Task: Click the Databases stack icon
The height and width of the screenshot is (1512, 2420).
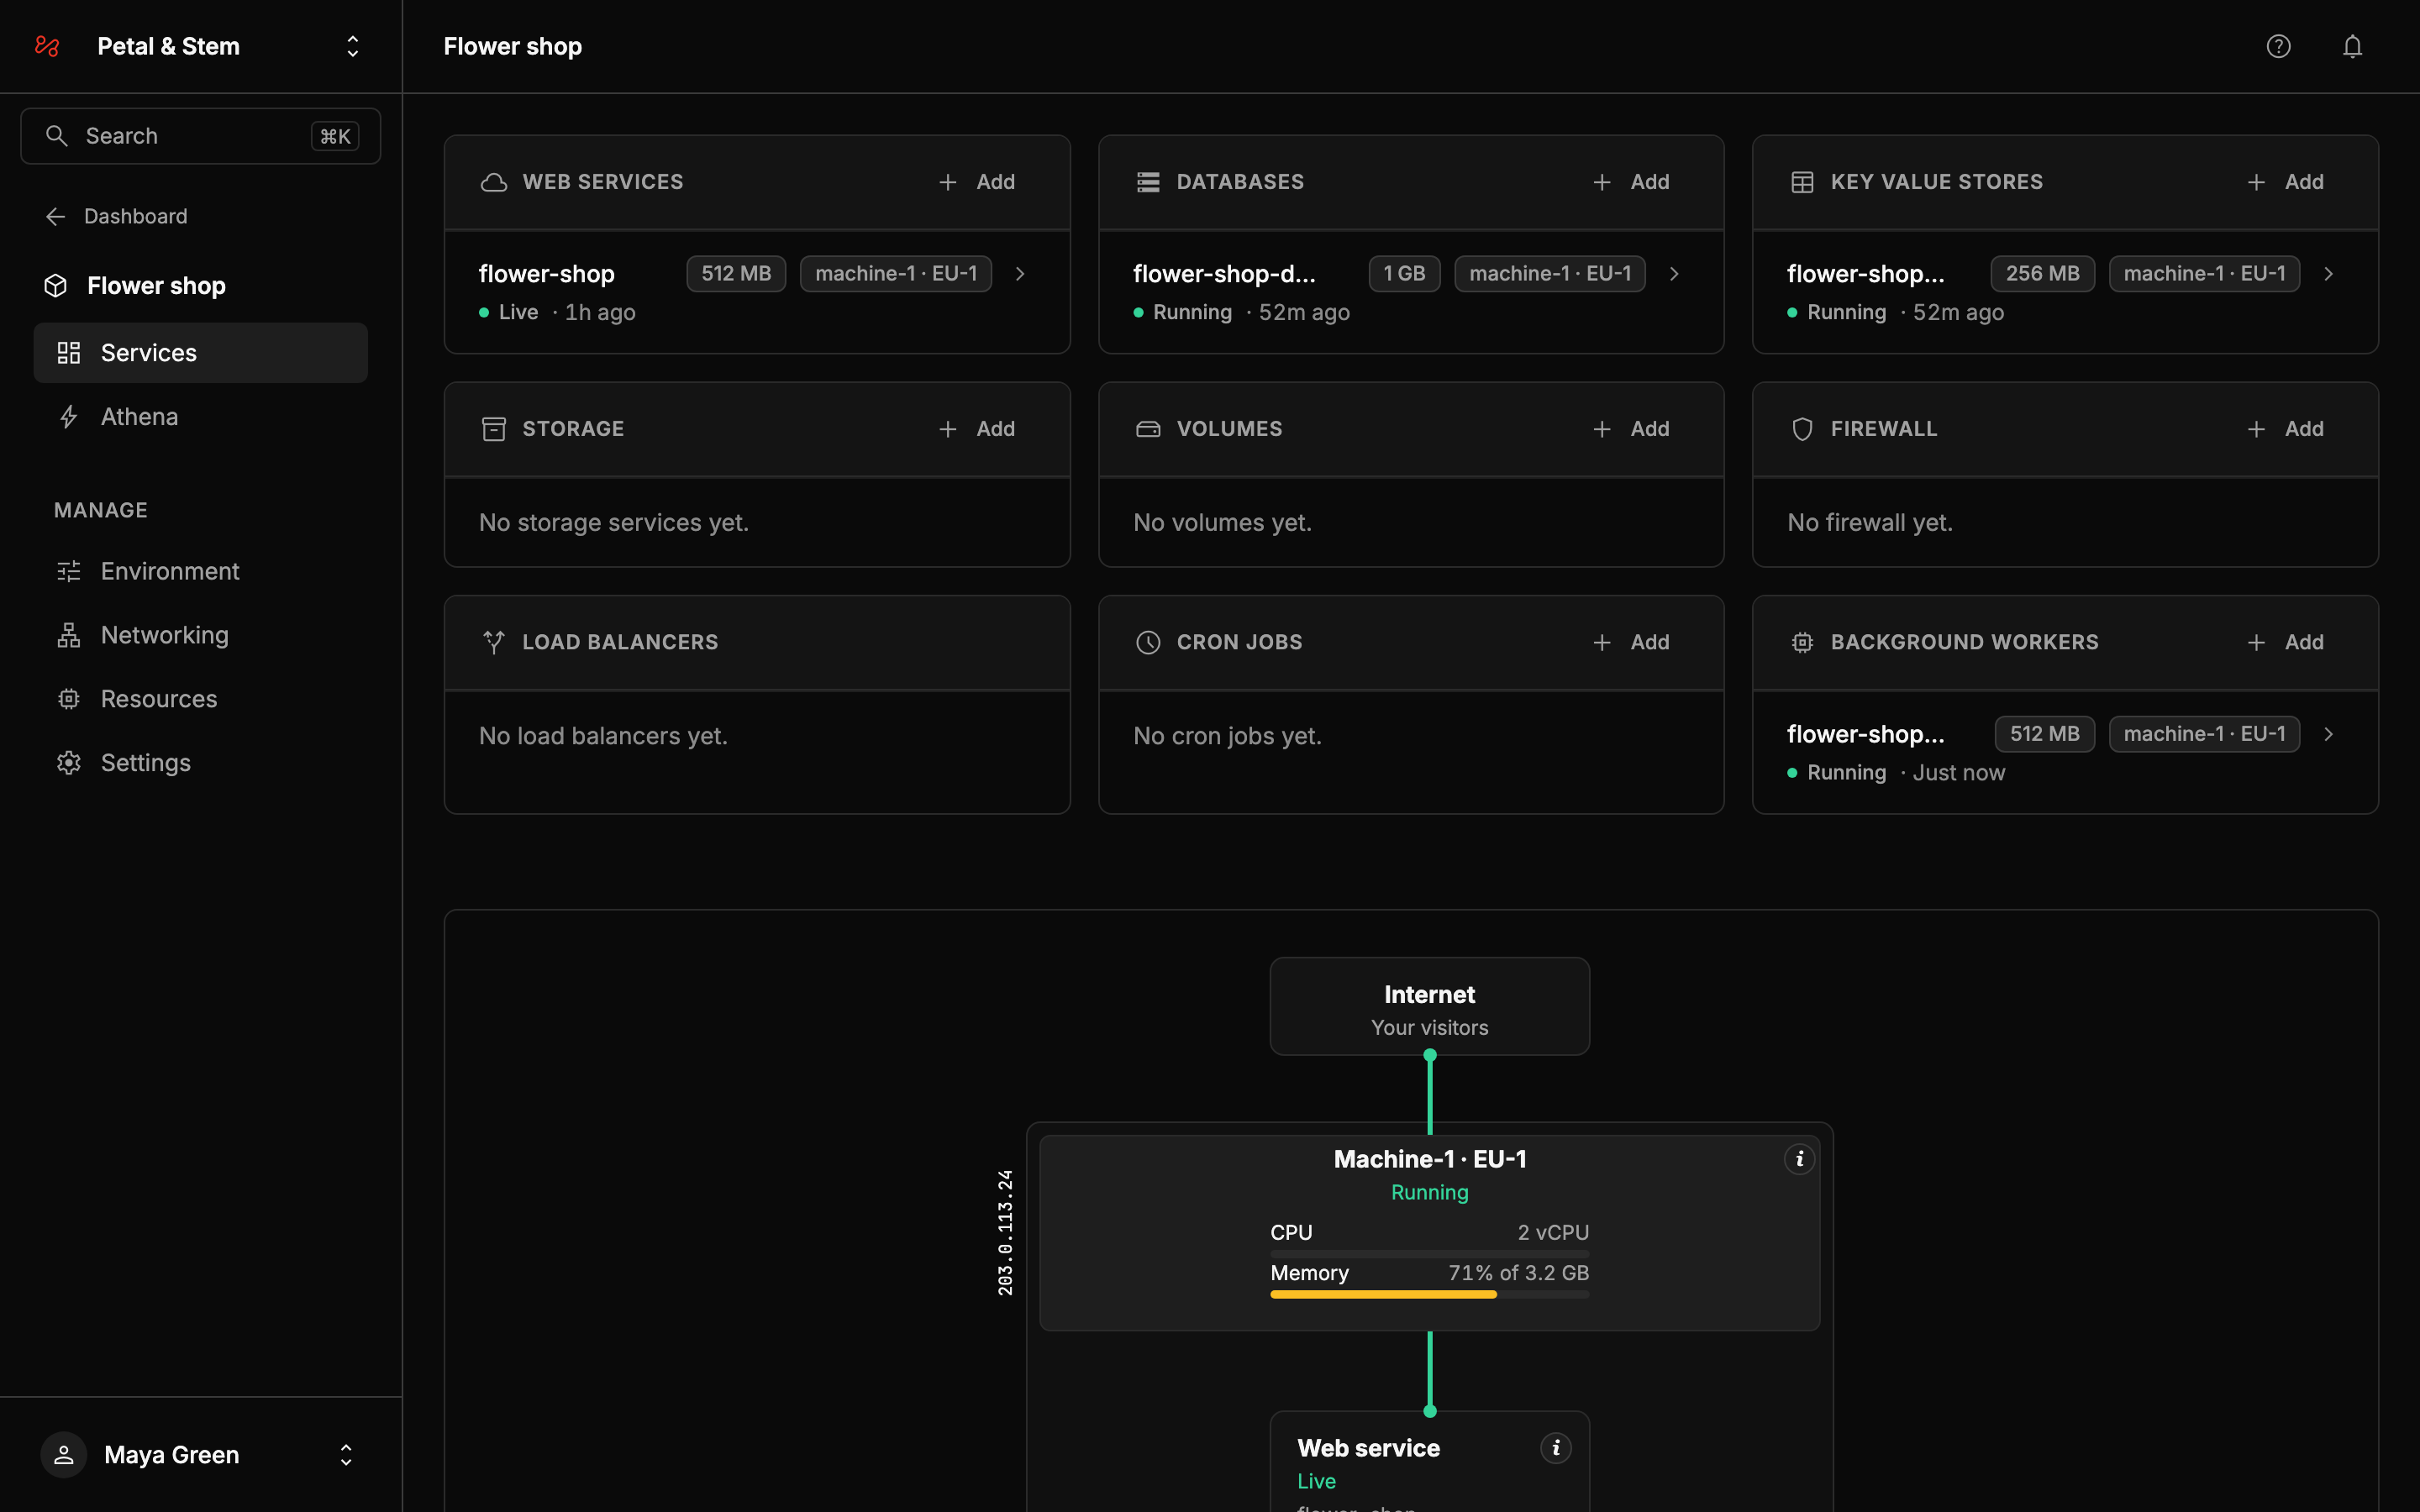Action: (x=1148, y=182)
